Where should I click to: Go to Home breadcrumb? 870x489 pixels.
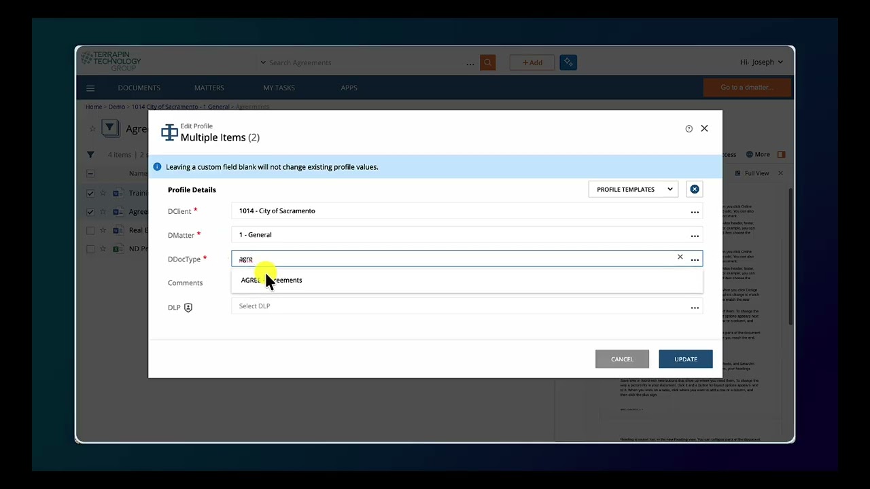click(94, 107)
